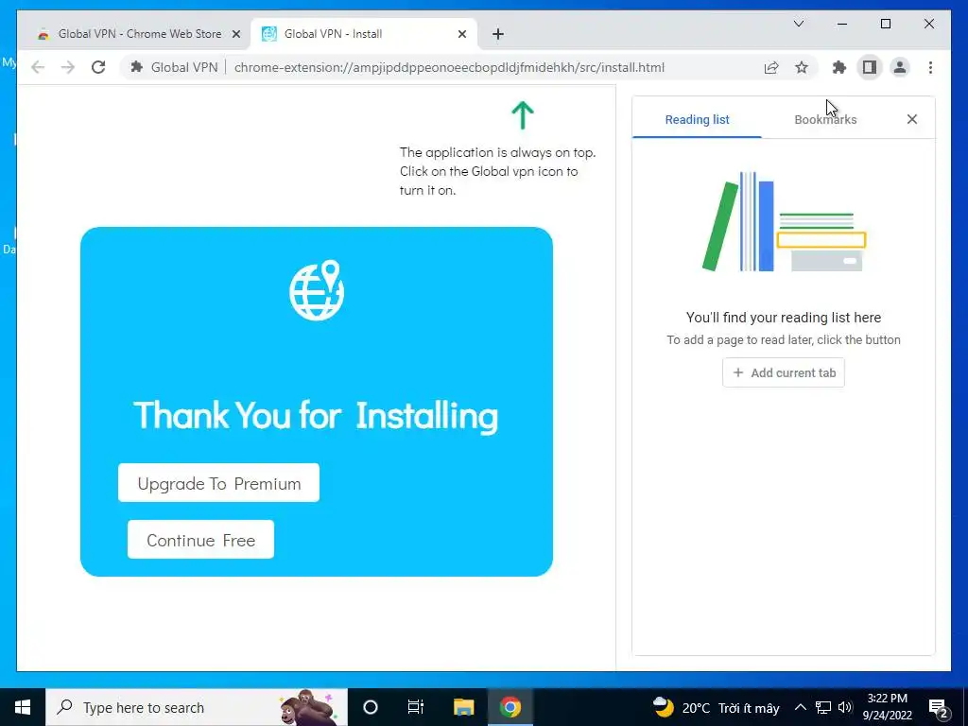This screenshot has height=726, width=968.
Task: Click the reading list books illustration
Action: (784, 221)
